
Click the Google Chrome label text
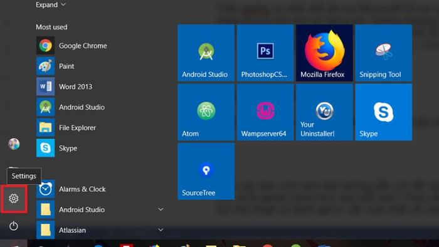(83, 46)
